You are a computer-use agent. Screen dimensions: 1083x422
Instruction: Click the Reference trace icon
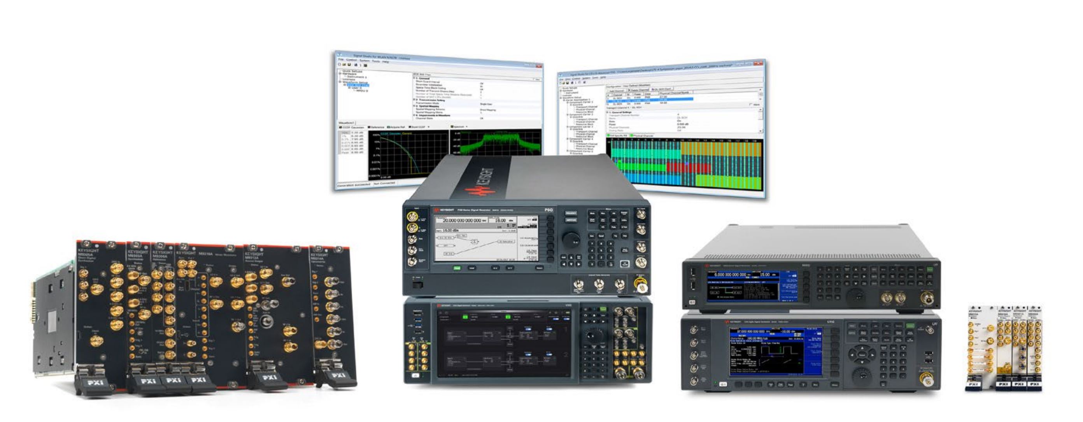pos(370,127)
